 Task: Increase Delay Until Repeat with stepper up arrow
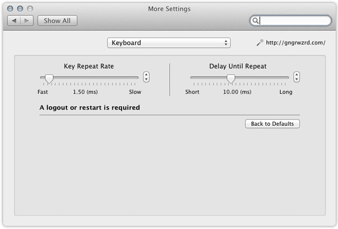296,75
